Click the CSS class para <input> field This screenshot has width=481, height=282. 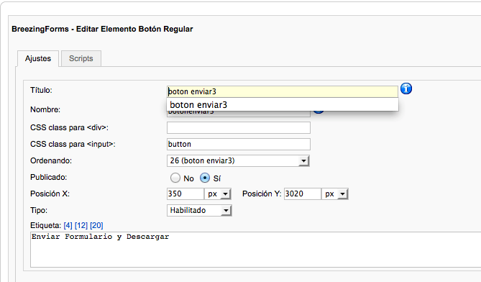click(x=239, y=144)
